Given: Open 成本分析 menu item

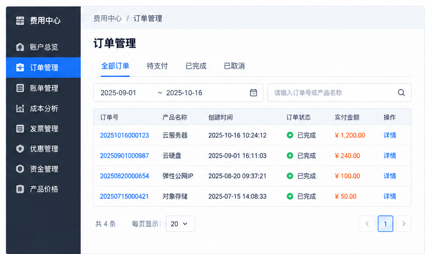Looking at the screenshot, I should point(43,108).
